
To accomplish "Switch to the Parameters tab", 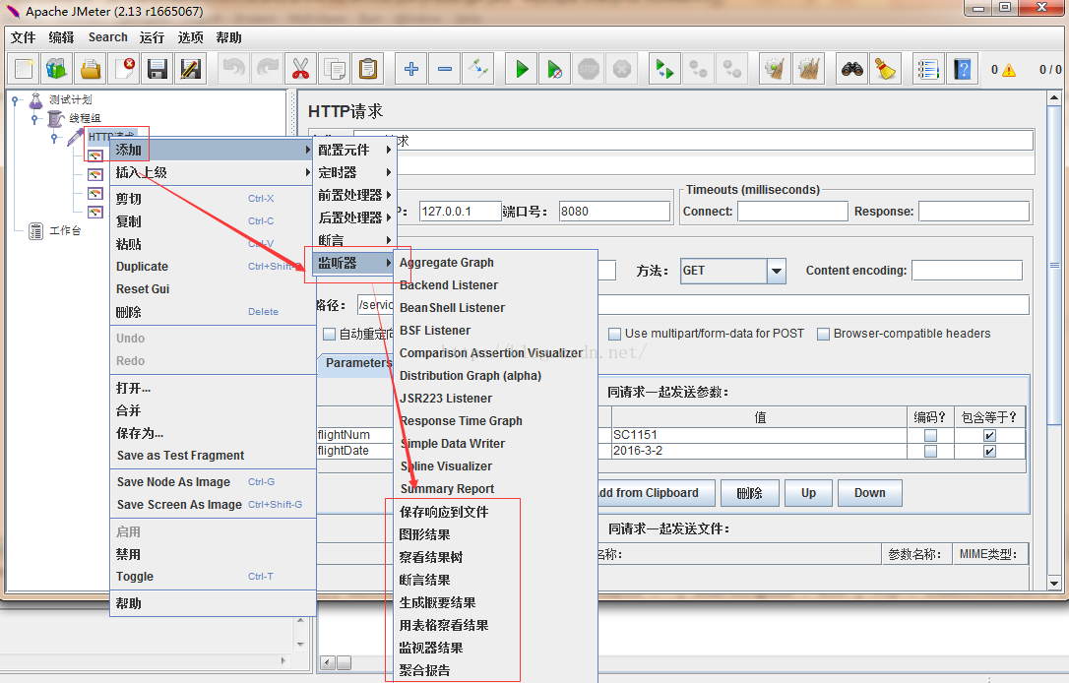I will click(x=358, y=362).
